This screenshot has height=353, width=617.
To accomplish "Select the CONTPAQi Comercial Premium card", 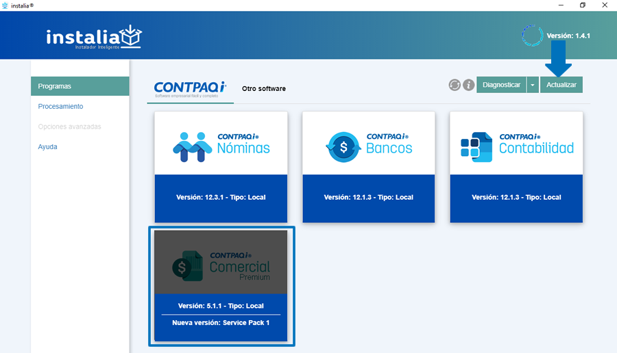I will (221, 286).
